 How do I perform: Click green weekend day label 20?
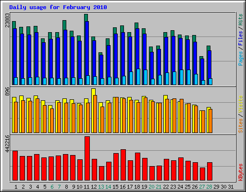point(151,187)
